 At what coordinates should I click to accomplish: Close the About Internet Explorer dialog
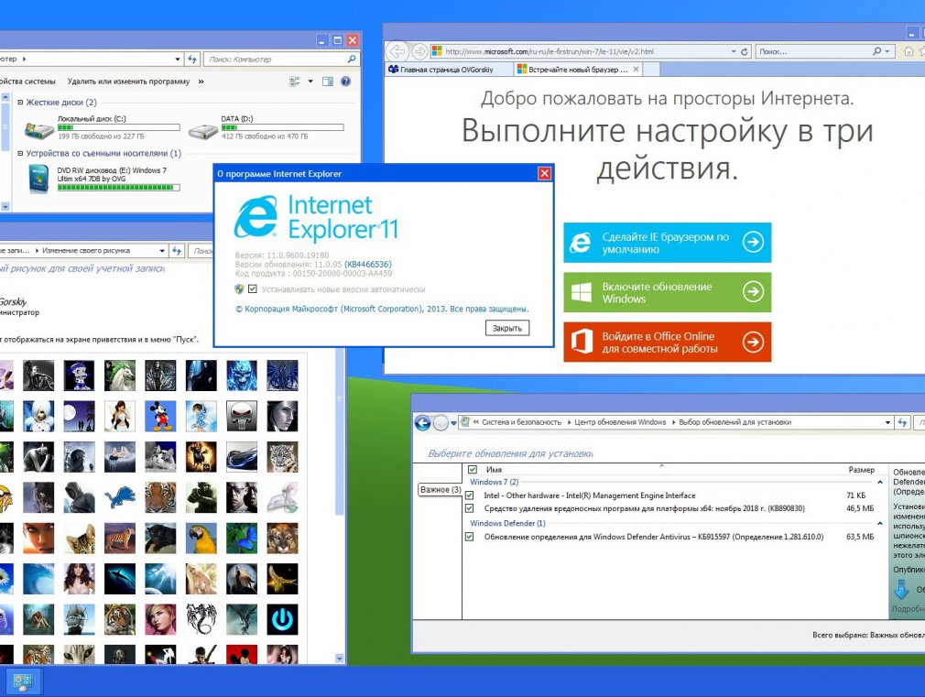pyautogui.click(x=545, y=173)
